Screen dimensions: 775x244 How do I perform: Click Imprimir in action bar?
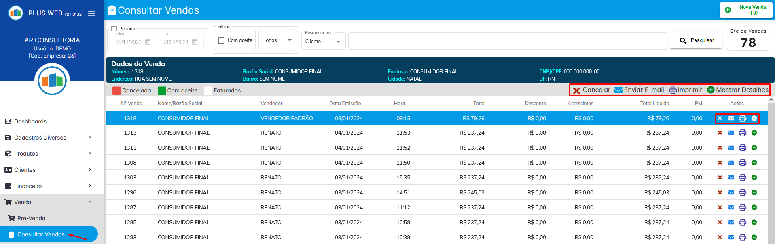tap(686, 90)
